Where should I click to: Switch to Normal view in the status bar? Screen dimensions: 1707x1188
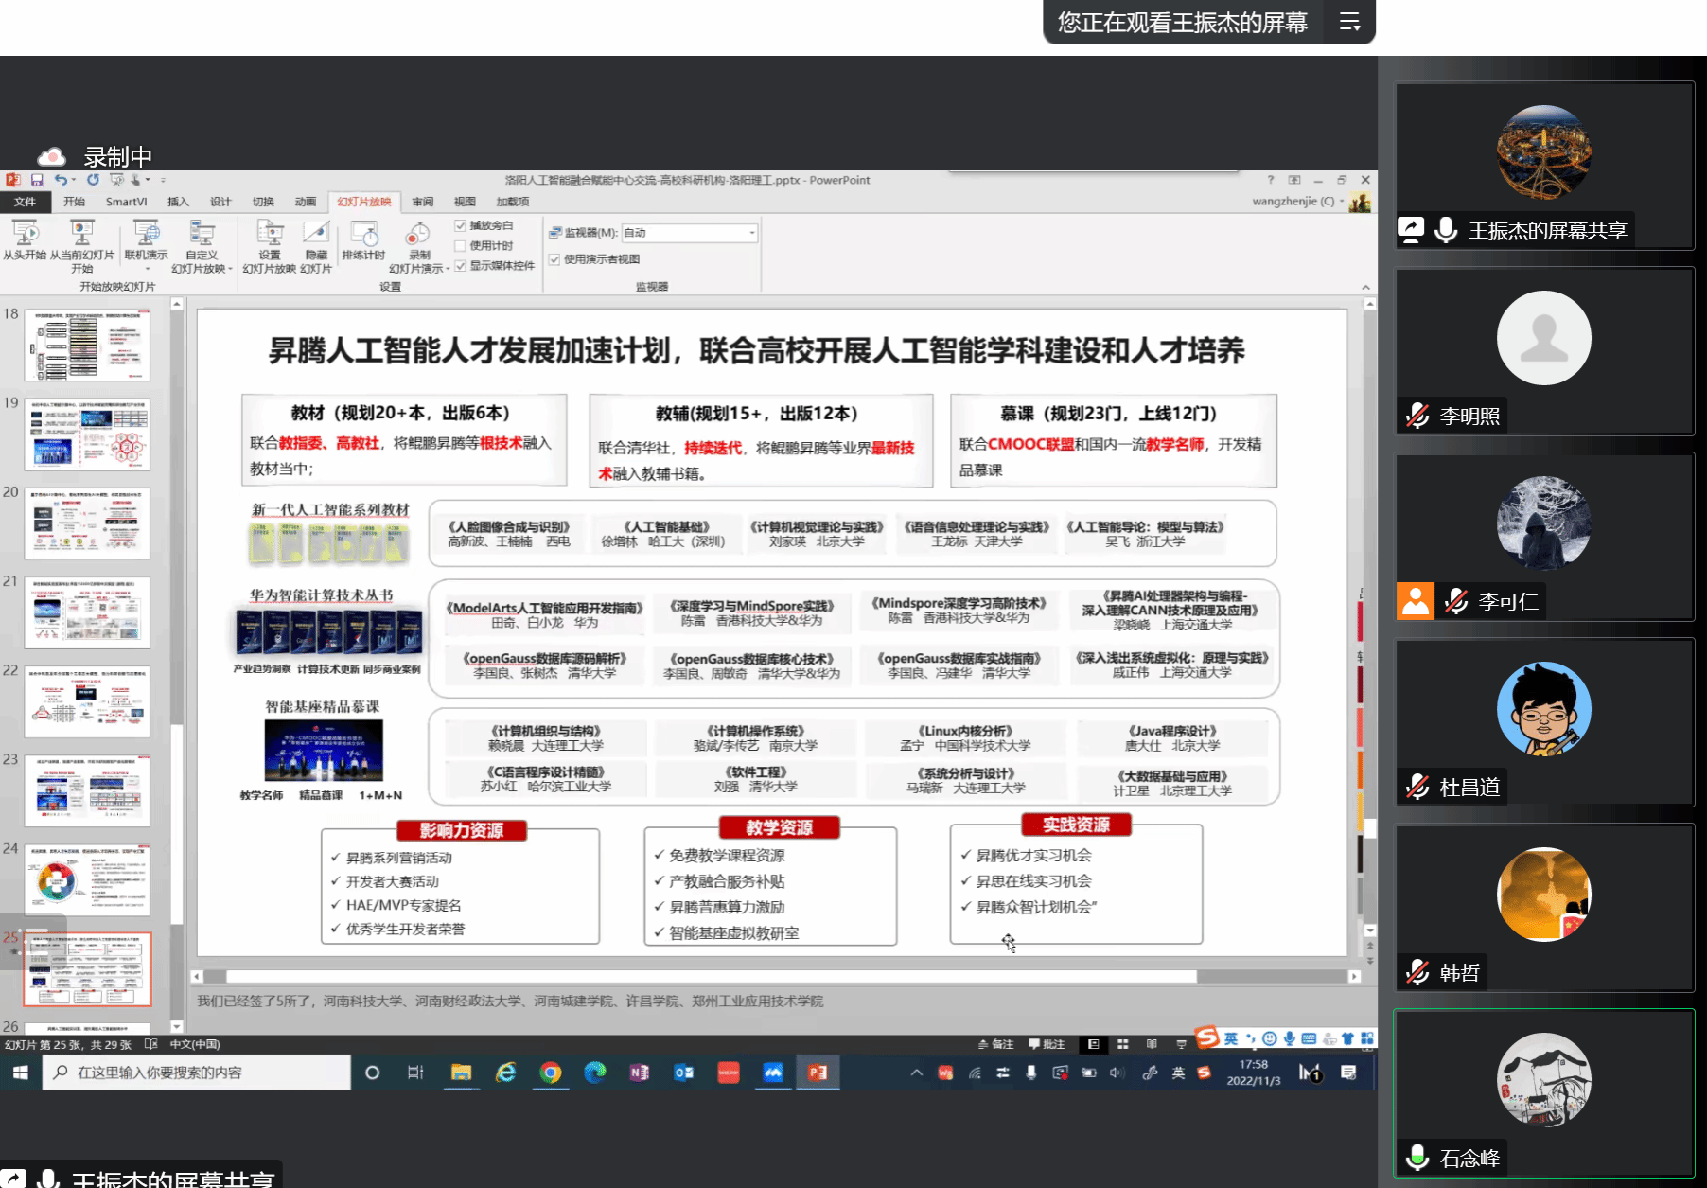tap(1093, 1044)
